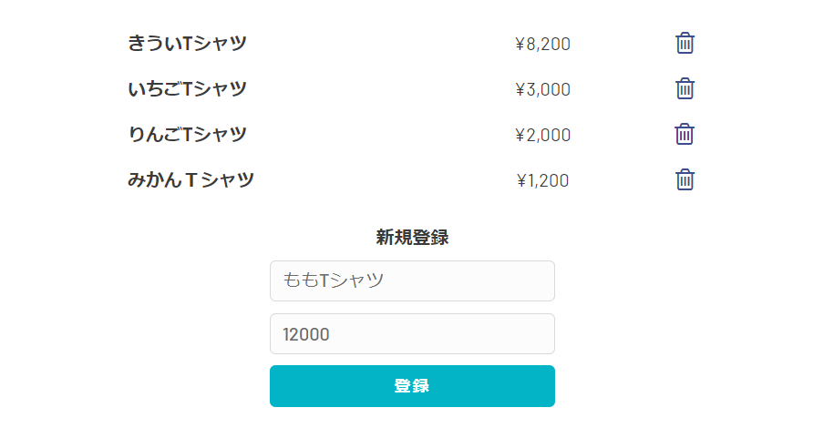Select the きういTシャツ product name

(x=188, y=44)
